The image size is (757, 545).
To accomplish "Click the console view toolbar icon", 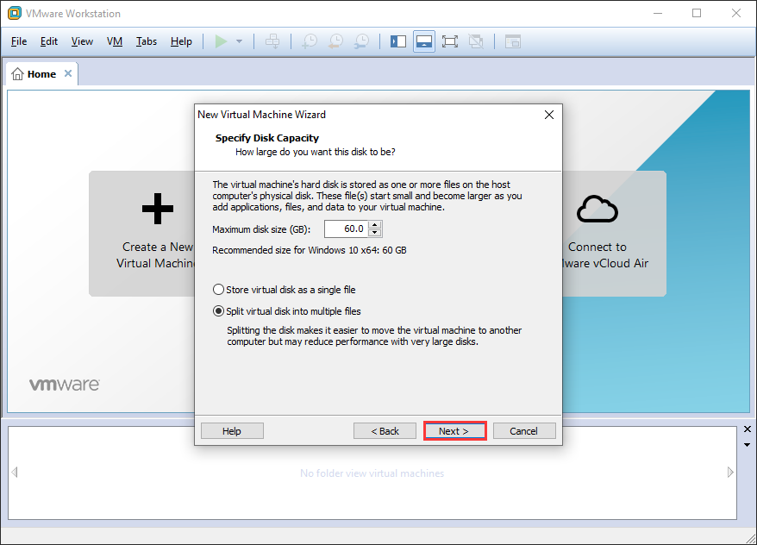I will [x=513, y=41].
